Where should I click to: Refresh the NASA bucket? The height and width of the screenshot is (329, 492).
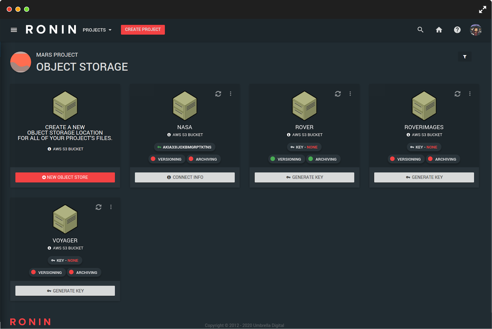point(218,94)
